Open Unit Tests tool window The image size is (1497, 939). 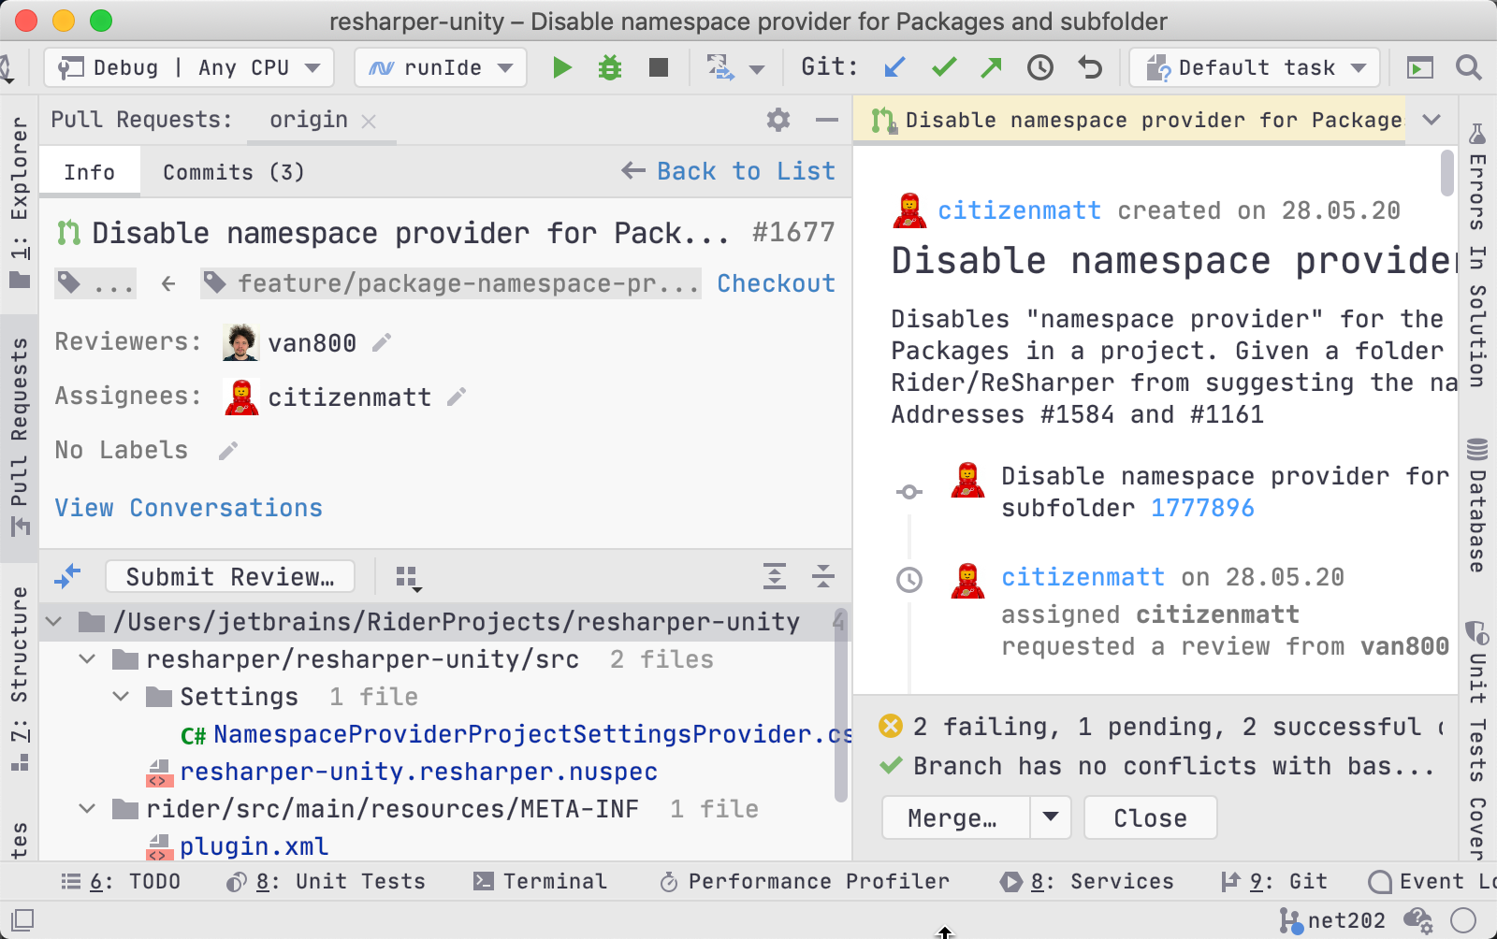(x=326, y=881)
